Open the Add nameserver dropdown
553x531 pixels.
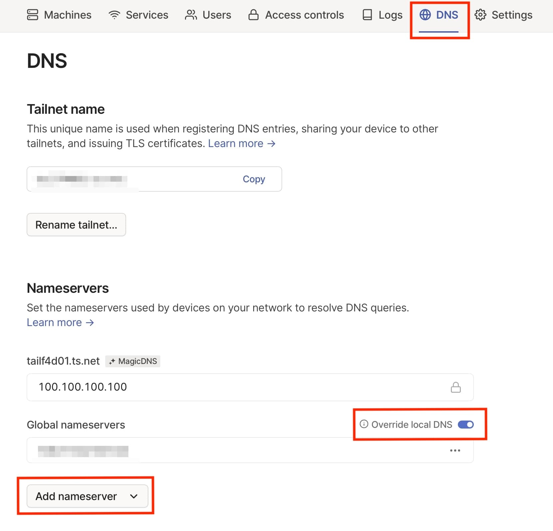click(87, 496)
